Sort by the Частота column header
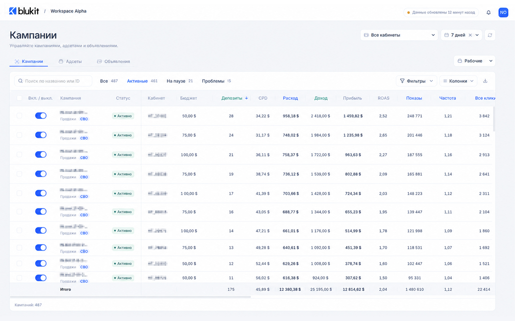 447,98
